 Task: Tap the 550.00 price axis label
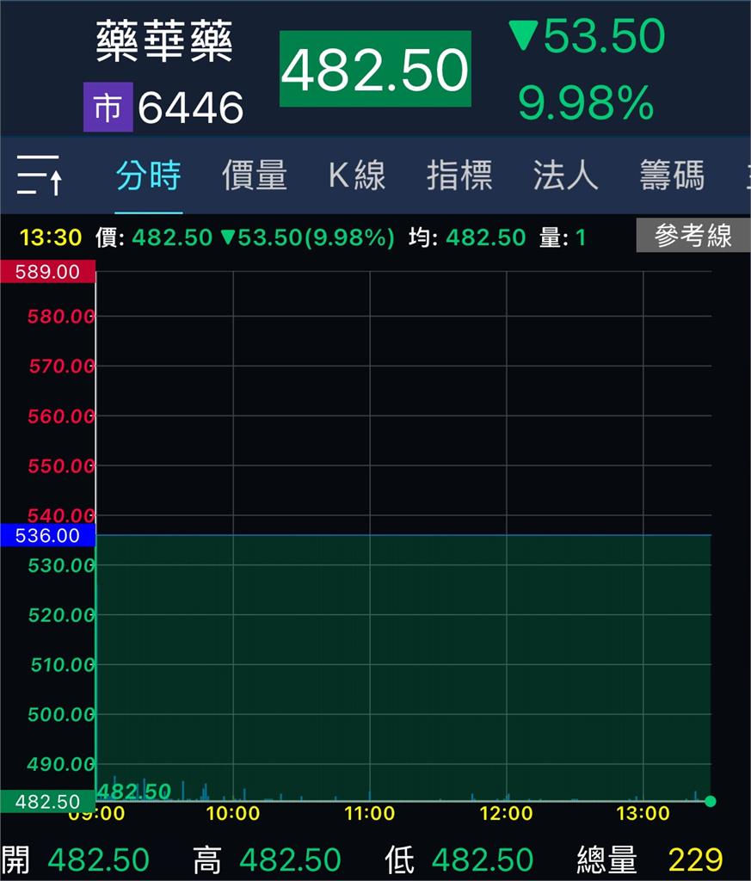tap(61, 465)
